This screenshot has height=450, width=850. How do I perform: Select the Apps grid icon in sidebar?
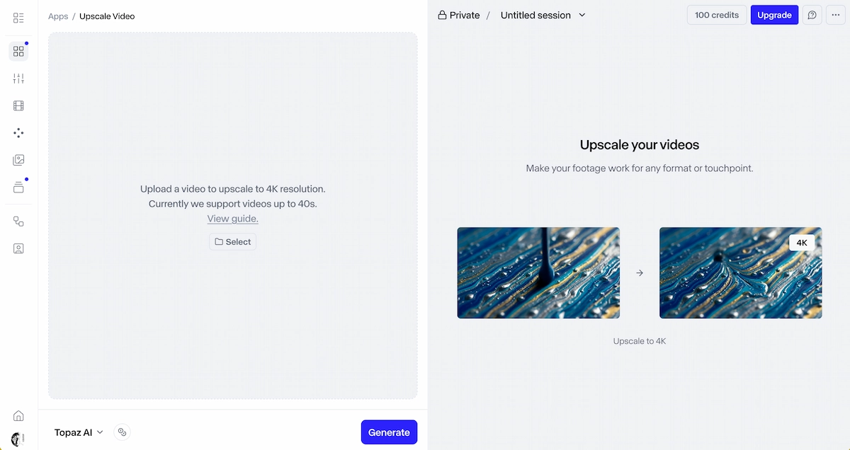(x=18, y=52)
